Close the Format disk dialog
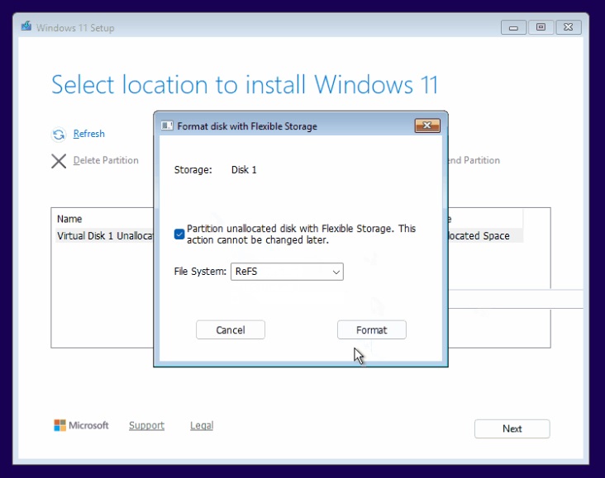The width and height of the screenshot is (605, 478). 427,125
